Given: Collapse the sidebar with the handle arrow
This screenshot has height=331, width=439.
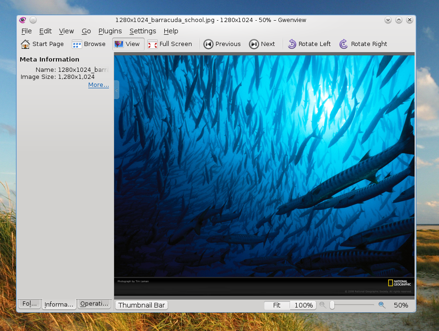Looking at the screenshot, I should click(x=116, y=90).
